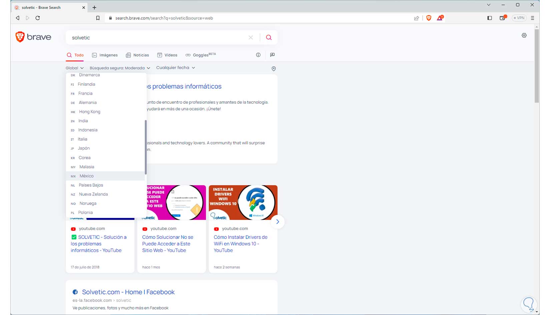The image size is (550, 315).
Task: Expand the Global region dropdown
Action: (x=75, y=68)
